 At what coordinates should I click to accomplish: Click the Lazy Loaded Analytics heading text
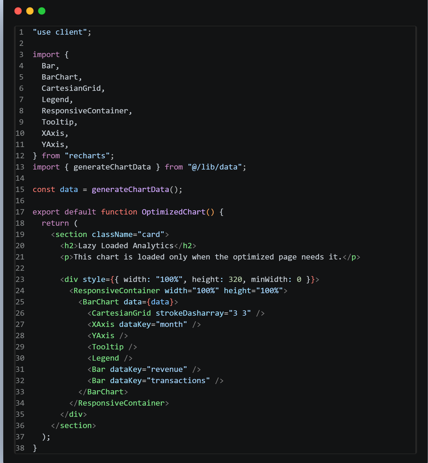coord(126,246)
